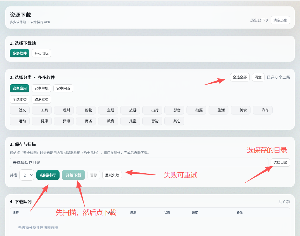Click 全选本类 button

point(20,99)
